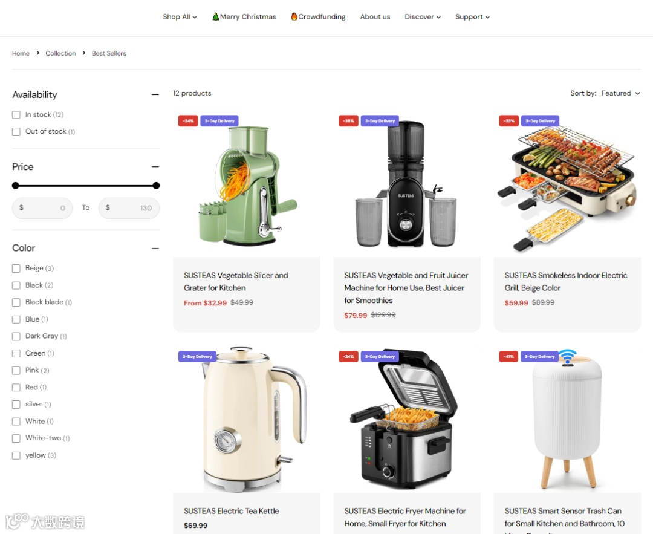Screen dimensions: 653x534
Task: Open SUSTEAS Electric Tea Kettle product title
Action: 232,511
